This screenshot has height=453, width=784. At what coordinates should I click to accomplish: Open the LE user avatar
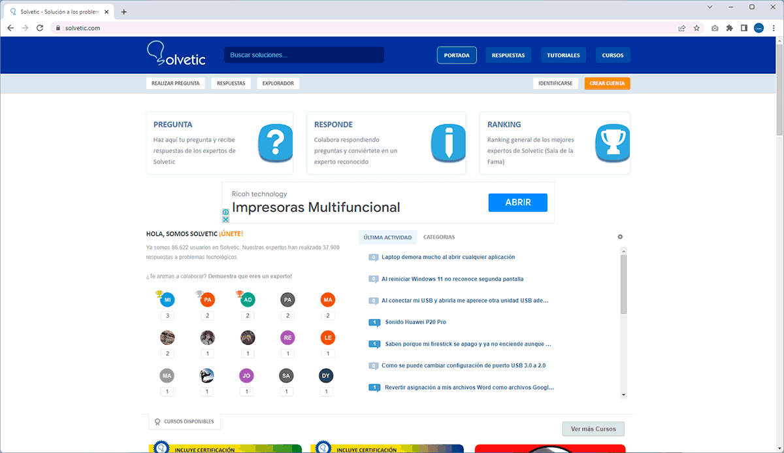(328, 337)
